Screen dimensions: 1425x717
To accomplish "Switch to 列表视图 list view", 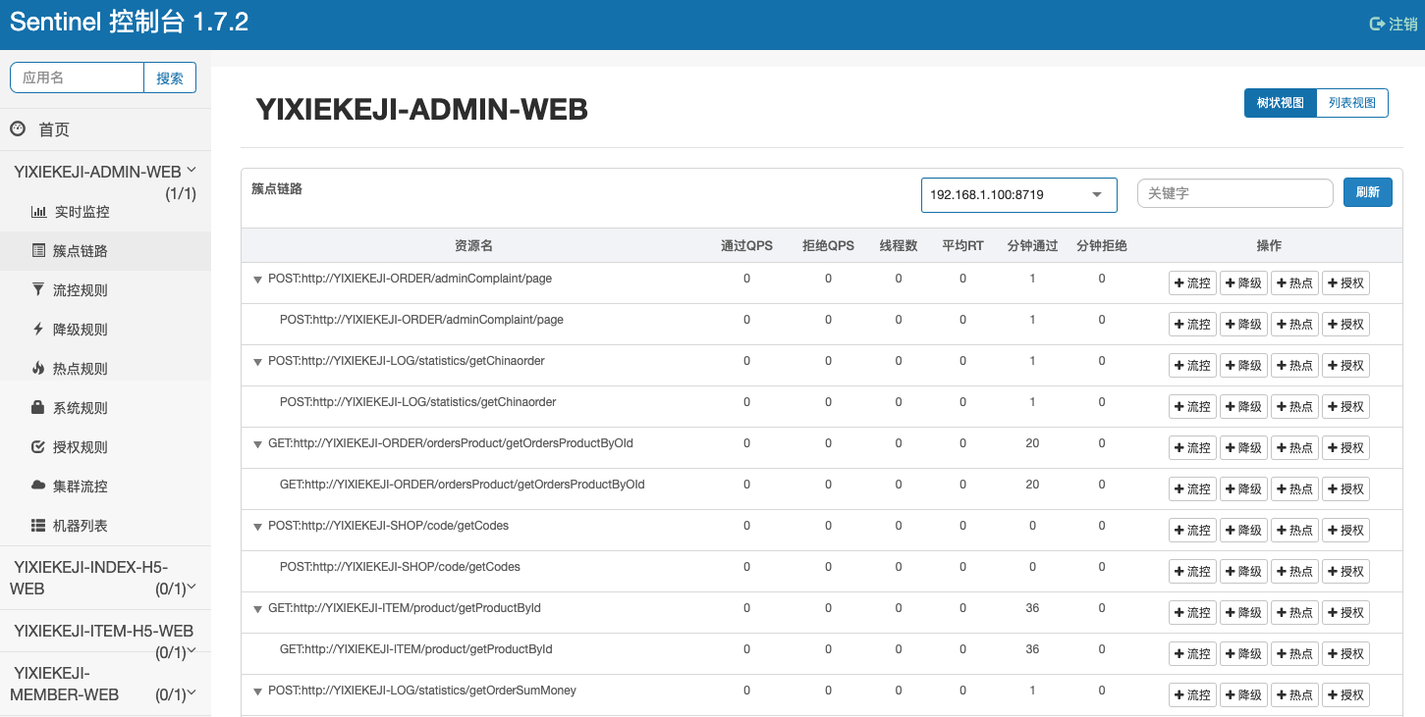I will (1352, 103).
